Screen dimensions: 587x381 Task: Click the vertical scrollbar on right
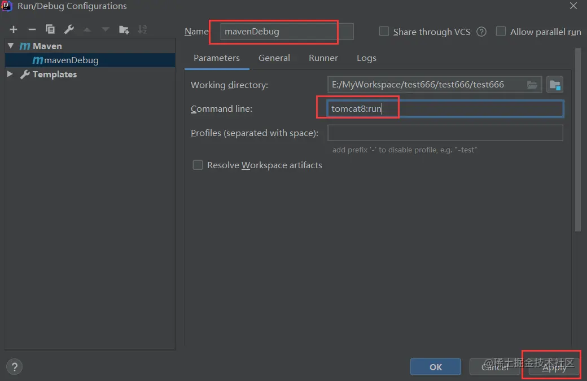[x=577, y=139]
